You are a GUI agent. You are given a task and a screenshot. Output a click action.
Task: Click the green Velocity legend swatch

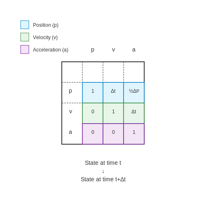pyautogui.click(x=25, y=37)
